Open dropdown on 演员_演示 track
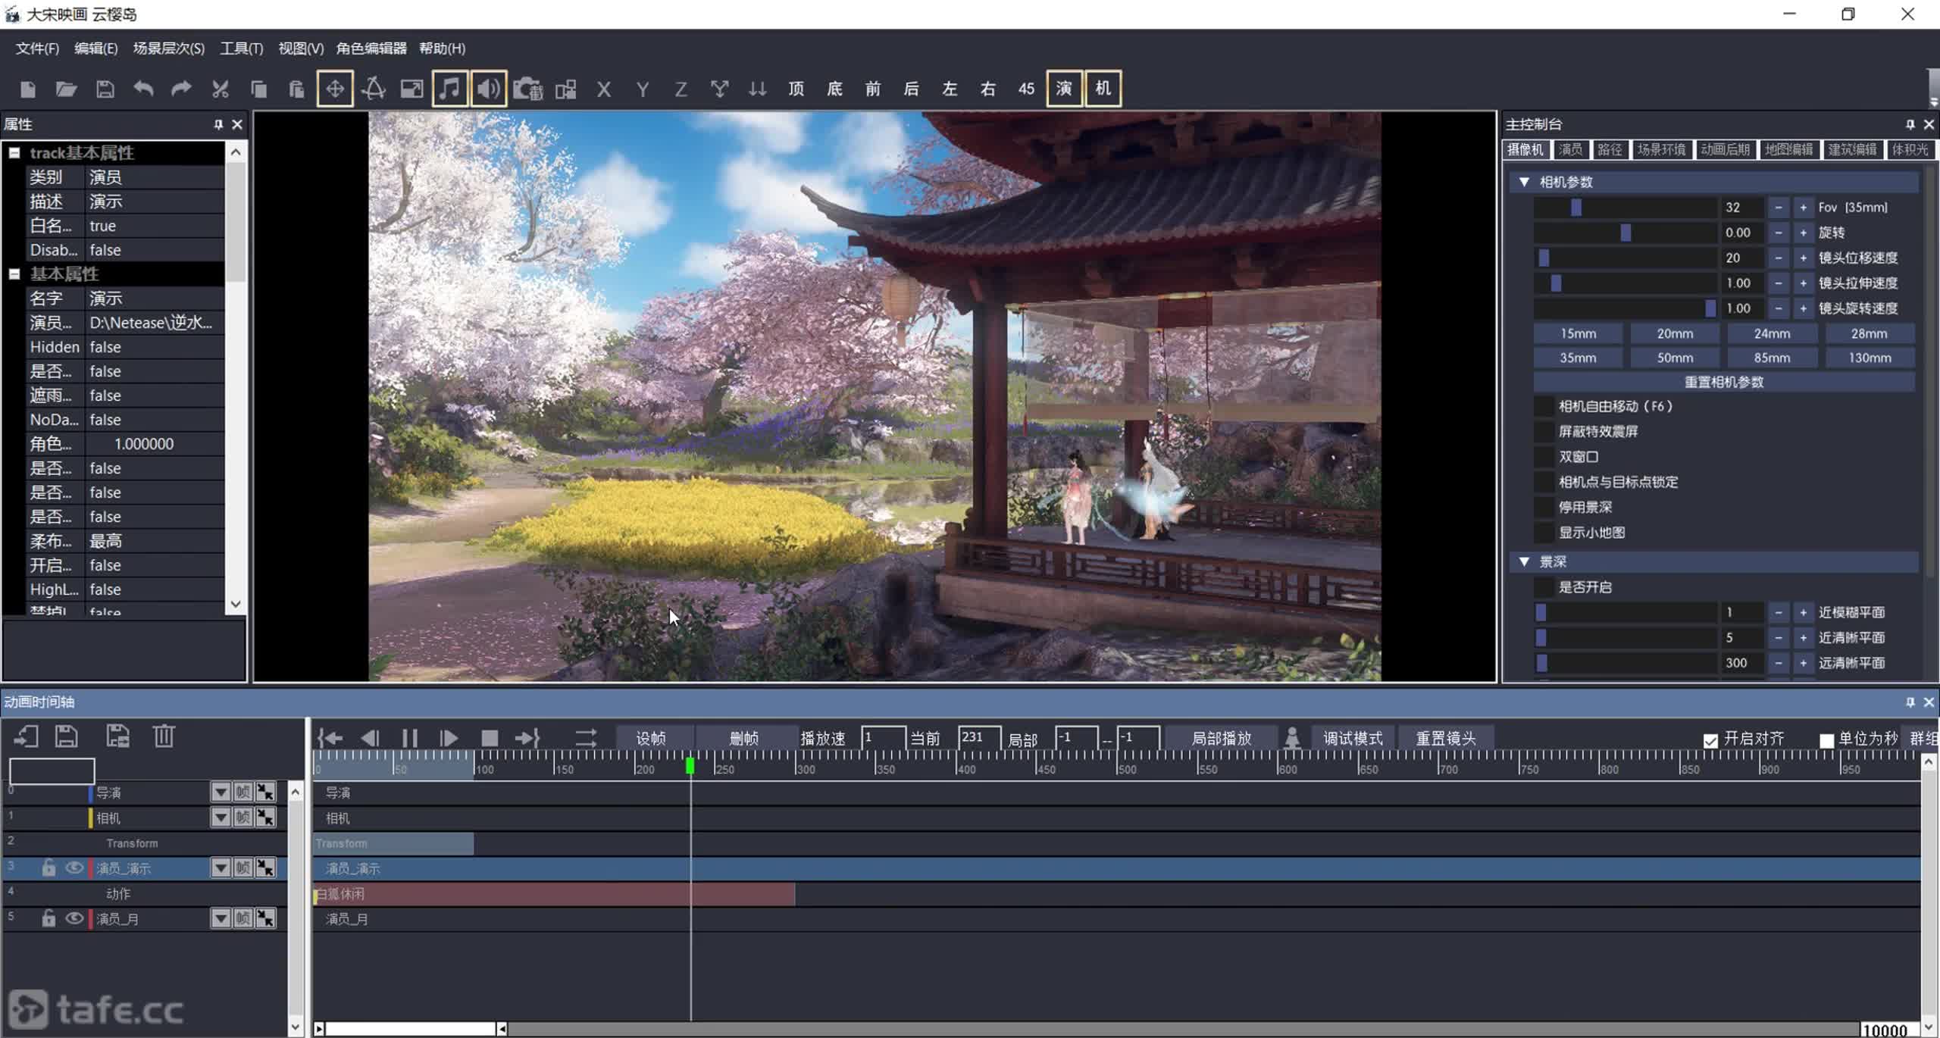This screenshot has height=1038, width=1940. 221,868
